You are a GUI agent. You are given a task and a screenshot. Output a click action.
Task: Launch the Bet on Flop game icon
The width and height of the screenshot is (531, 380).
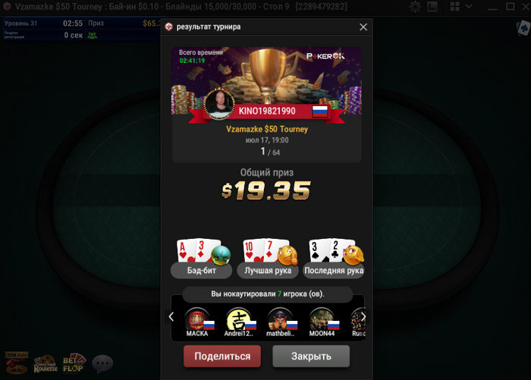tap(74, 363)
